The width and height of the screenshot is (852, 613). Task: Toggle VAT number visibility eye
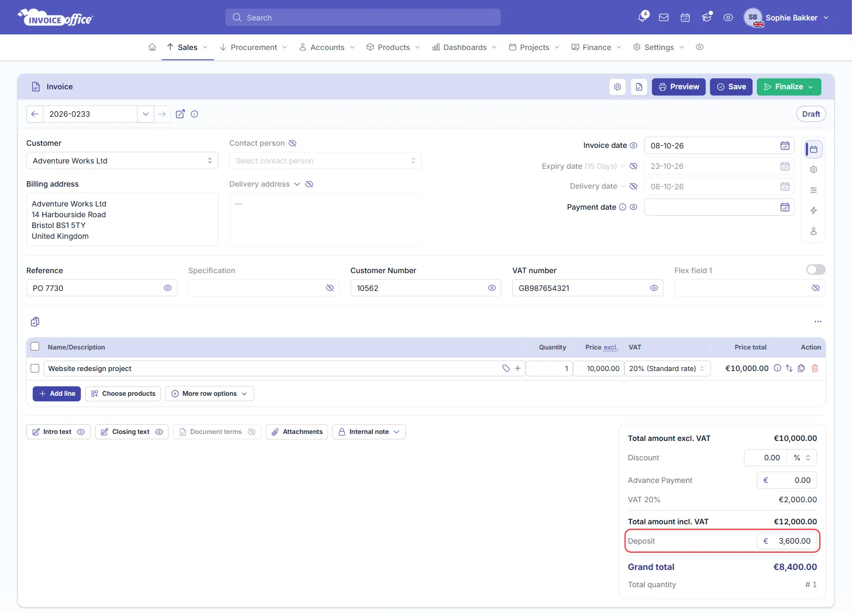coord(654,288)
